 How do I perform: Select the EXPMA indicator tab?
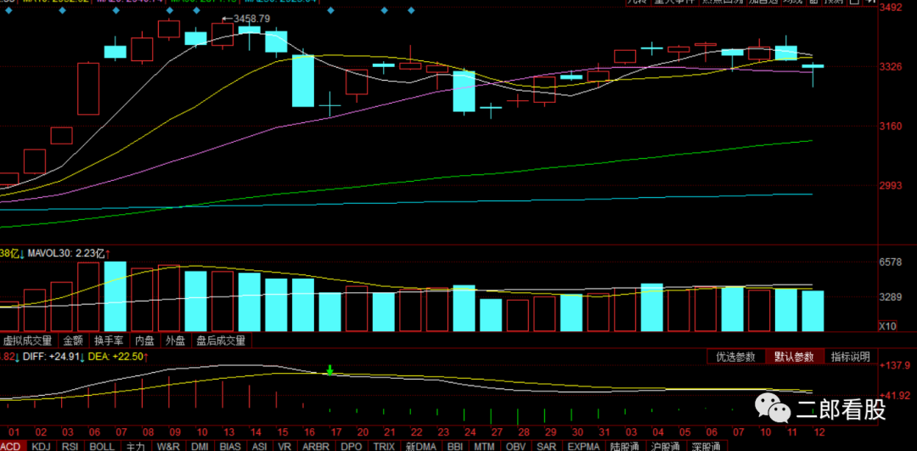click(582, 446)
